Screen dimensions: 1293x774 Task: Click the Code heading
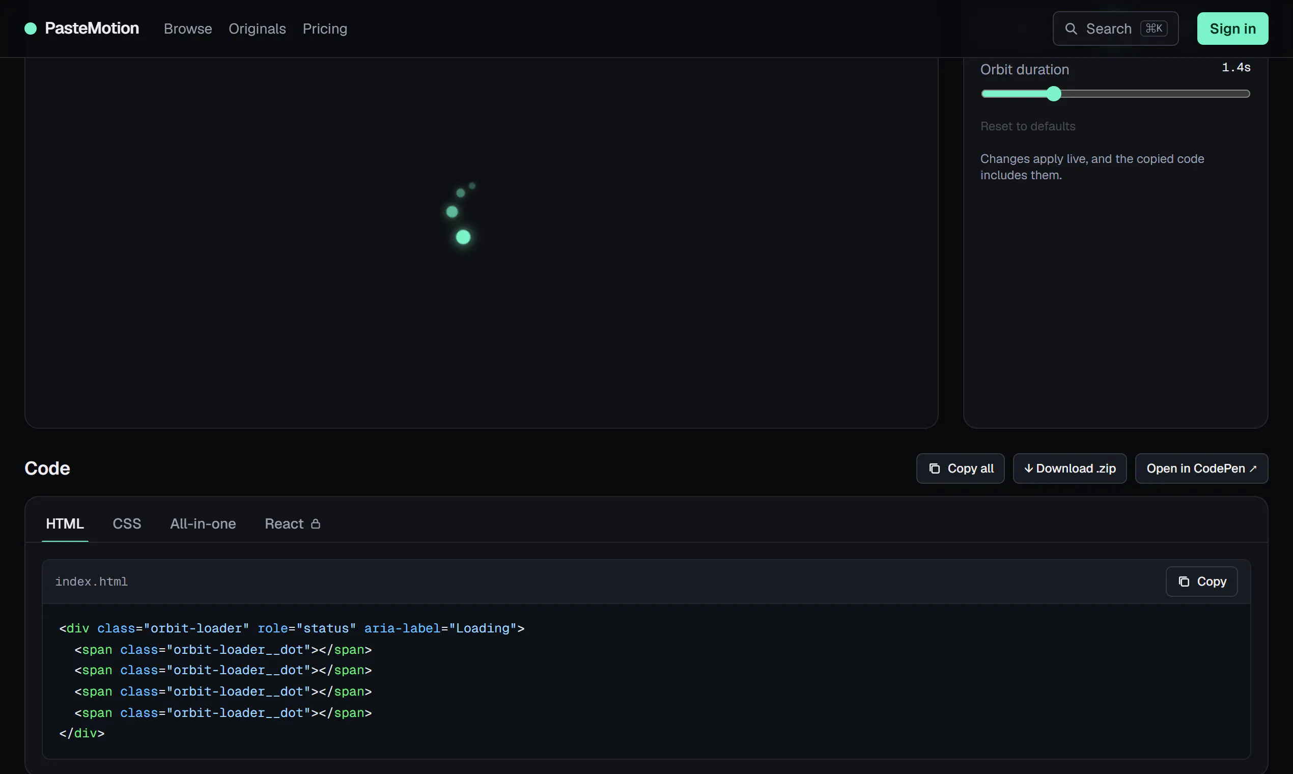47,468
